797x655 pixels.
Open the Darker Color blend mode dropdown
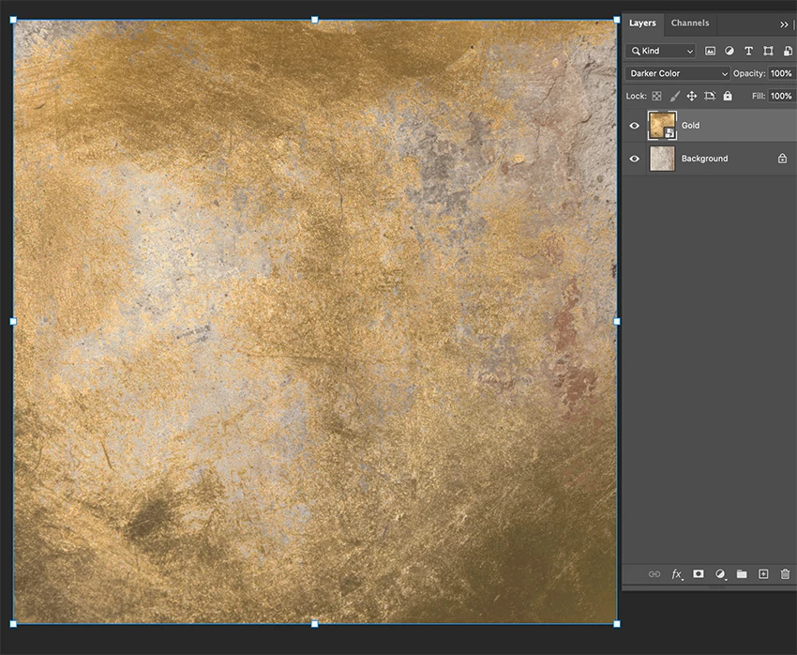pyautogui.click(x=678, y=73)
